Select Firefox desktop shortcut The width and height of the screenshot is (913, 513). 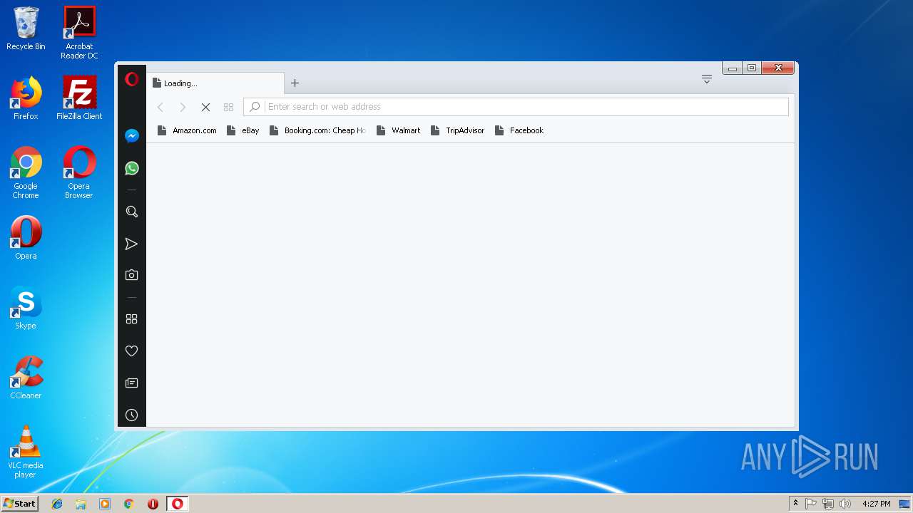tap(26, 98)
